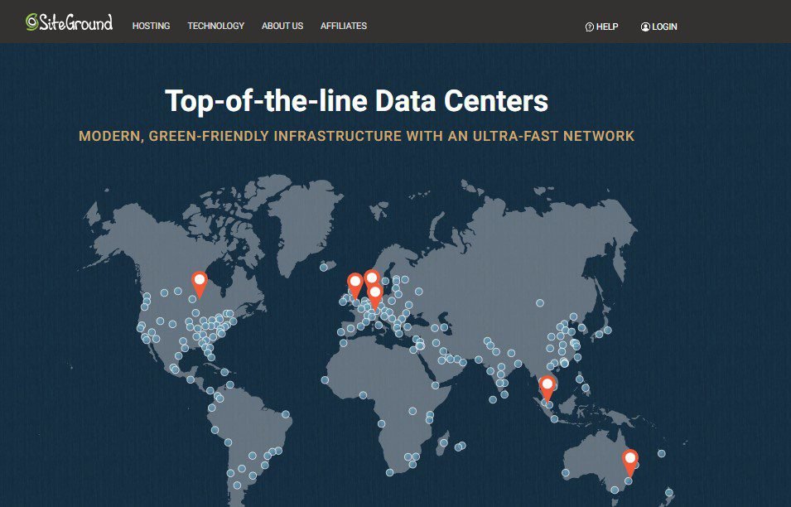
Task: Open the Help link
Action: coord(601,27)
